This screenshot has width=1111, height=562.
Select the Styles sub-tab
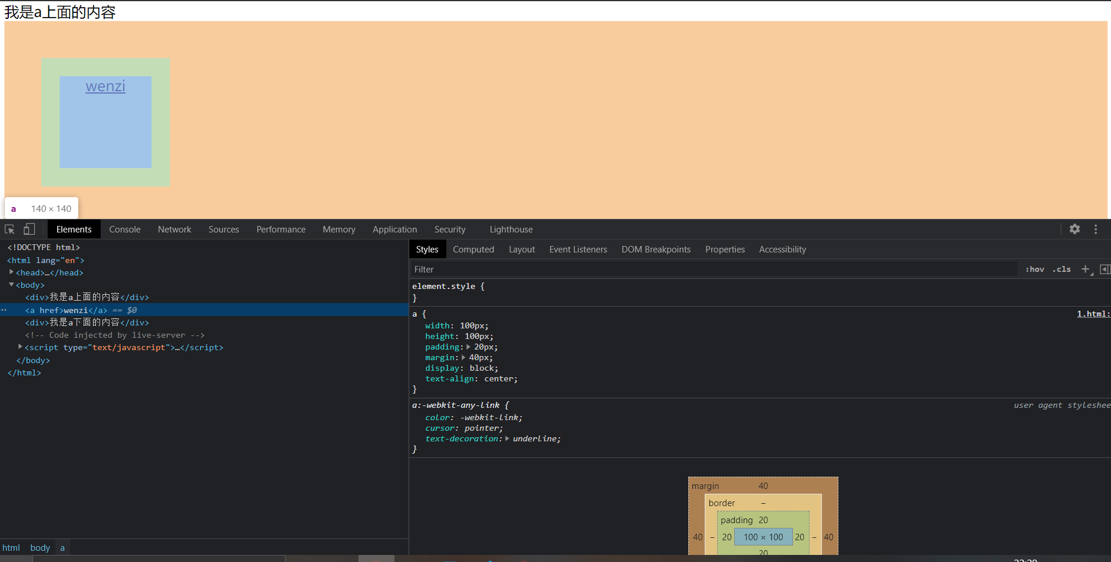pos(427,250)
